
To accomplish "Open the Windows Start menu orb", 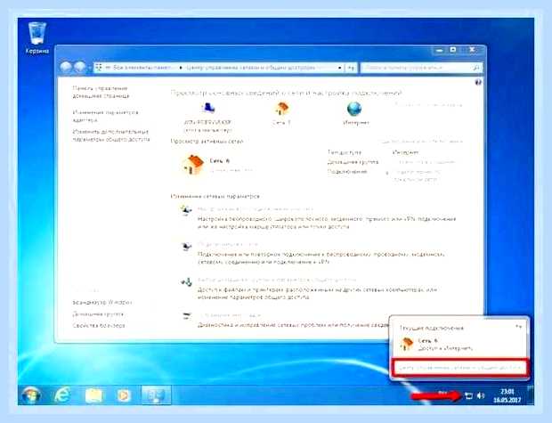I will tap(31, 395).
